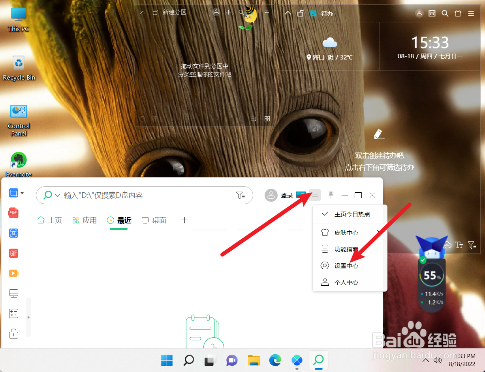This screenshot has height=372, width=485.
Task: Click the text size icon in the 待办 widget
Action: 459,245
